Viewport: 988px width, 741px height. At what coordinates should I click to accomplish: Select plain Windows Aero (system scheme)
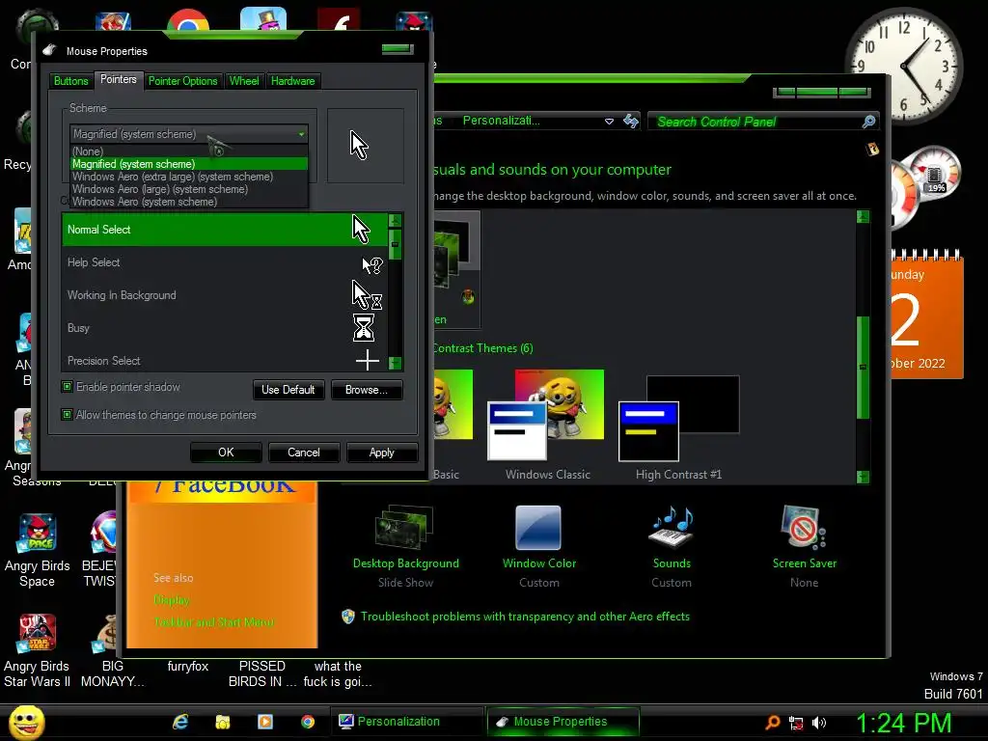click(188, 202)
